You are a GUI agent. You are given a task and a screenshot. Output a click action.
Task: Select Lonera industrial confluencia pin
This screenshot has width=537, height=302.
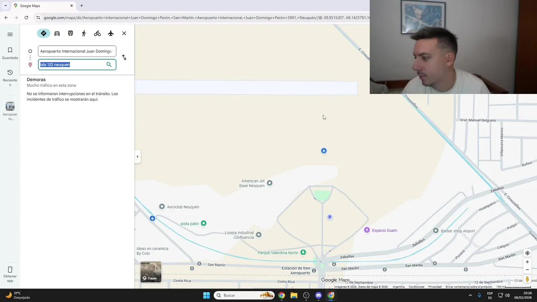tap(259, 235)
